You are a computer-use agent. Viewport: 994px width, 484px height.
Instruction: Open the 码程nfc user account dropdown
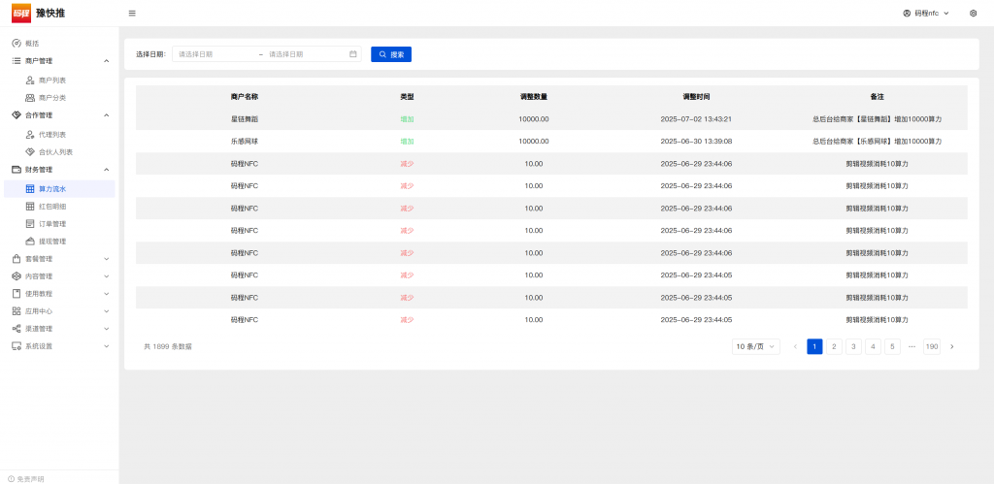[x=925, y=14]
